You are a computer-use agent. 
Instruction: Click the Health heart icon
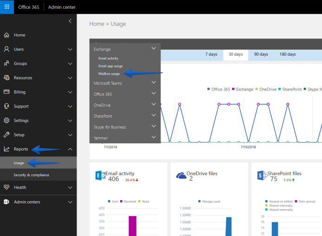pyautogui.click(x=6, y=187)
